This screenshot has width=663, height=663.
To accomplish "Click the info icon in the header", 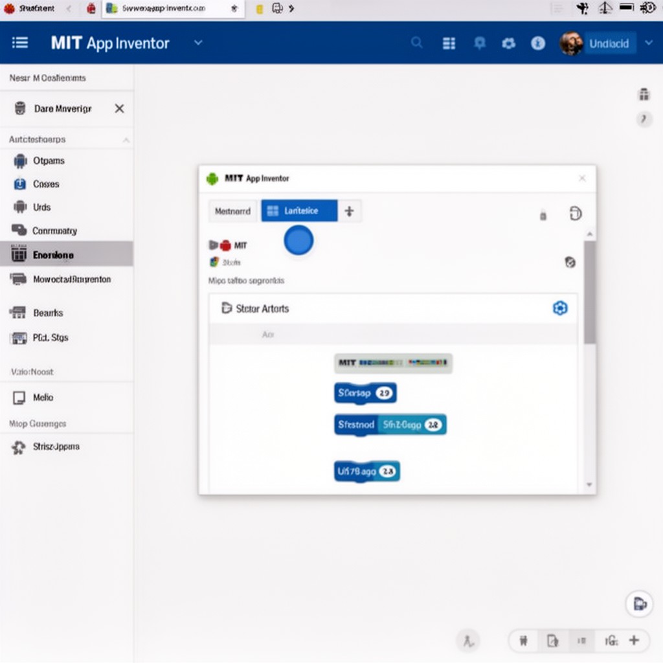I will [x=538, y=43].
